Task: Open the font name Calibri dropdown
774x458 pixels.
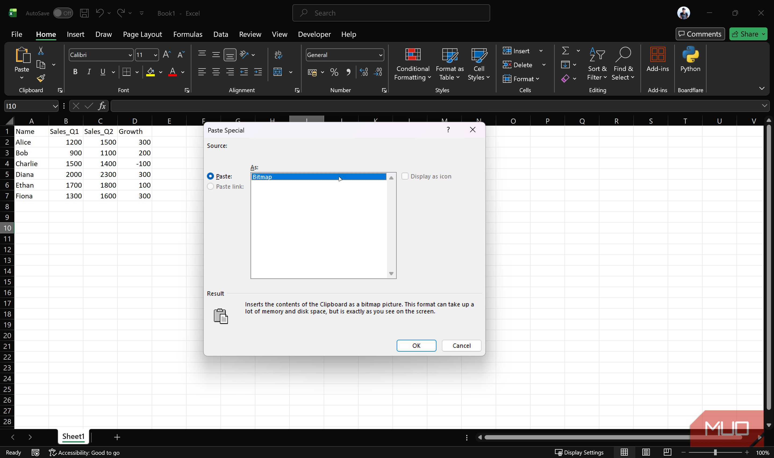Action: pyautogui.click(x=130, y=55)
